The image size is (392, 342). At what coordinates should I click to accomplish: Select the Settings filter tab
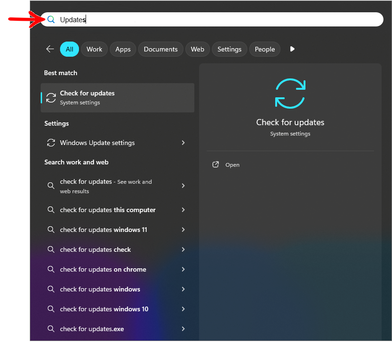pos(229,49)
